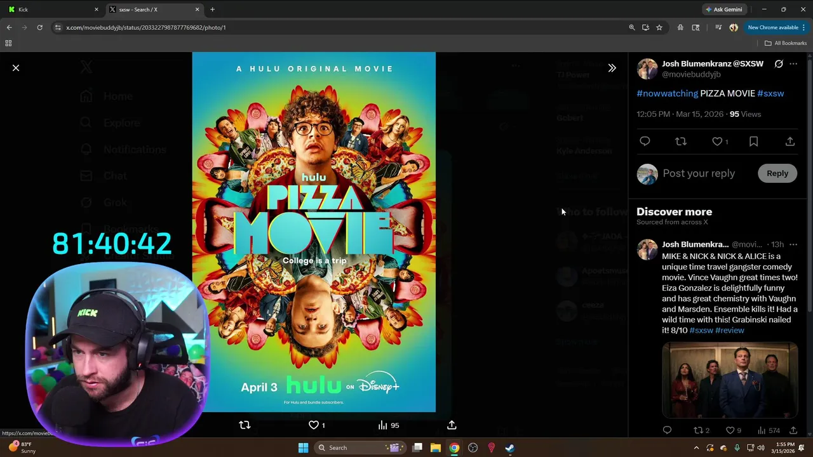This screenshot has width=813, height=457.
Task: View analytics of the review post showing 574
Action: [769, 430]
